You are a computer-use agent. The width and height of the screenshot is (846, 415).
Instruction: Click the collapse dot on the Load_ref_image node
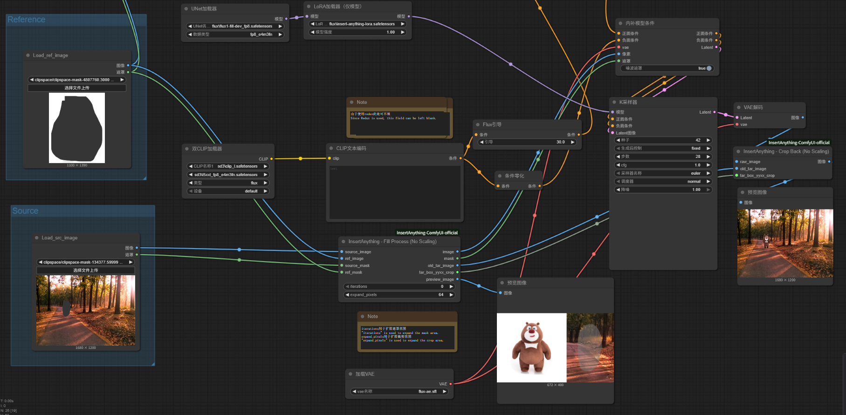pyautogui.click(x=28, y=55)
